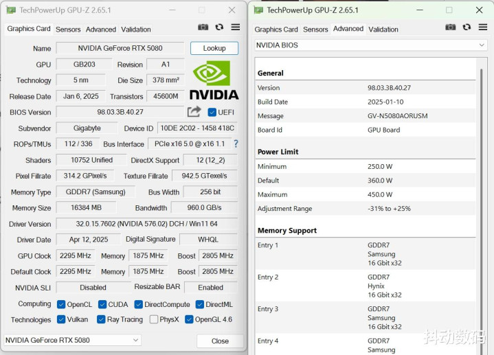
Task: Click the Entry 3 memory support row
Action: (366, 317)
